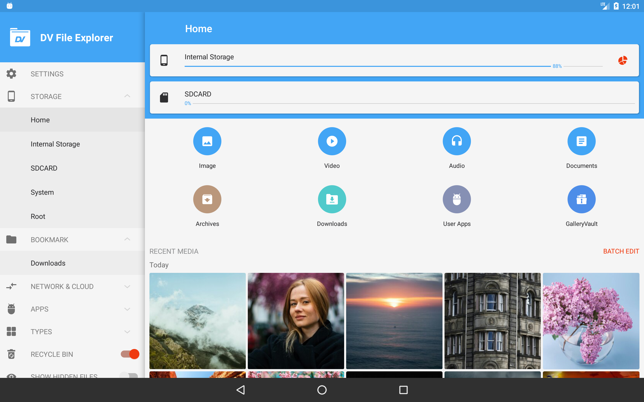This screenshot has height=402, width=644.
Task: Open the SDCARD storage card title
Action: pyautogui.click(x=198, y=94)
